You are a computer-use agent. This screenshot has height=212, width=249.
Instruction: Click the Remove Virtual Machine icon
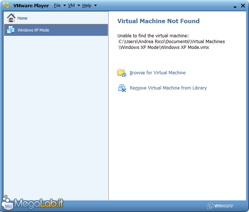point(122,88)
